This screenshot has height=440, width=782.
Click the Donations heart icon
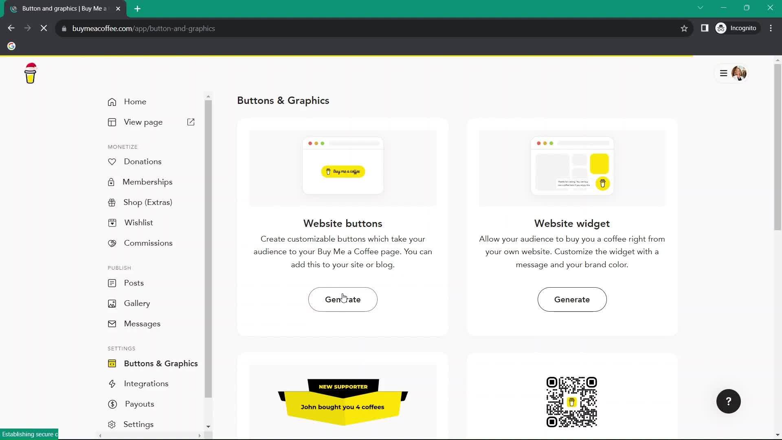click(112, 161)
